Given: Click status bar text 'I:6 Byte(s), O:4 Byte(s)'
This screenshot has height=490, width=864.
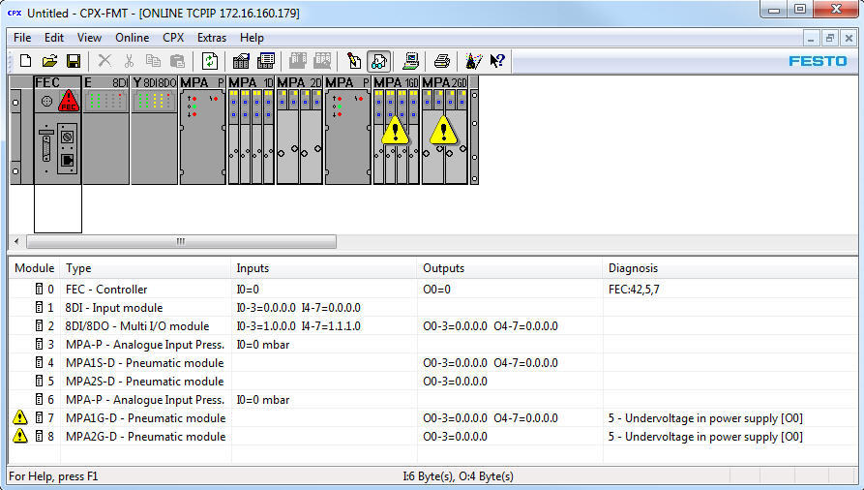Looking at the screenshot, I should (458, 476).
